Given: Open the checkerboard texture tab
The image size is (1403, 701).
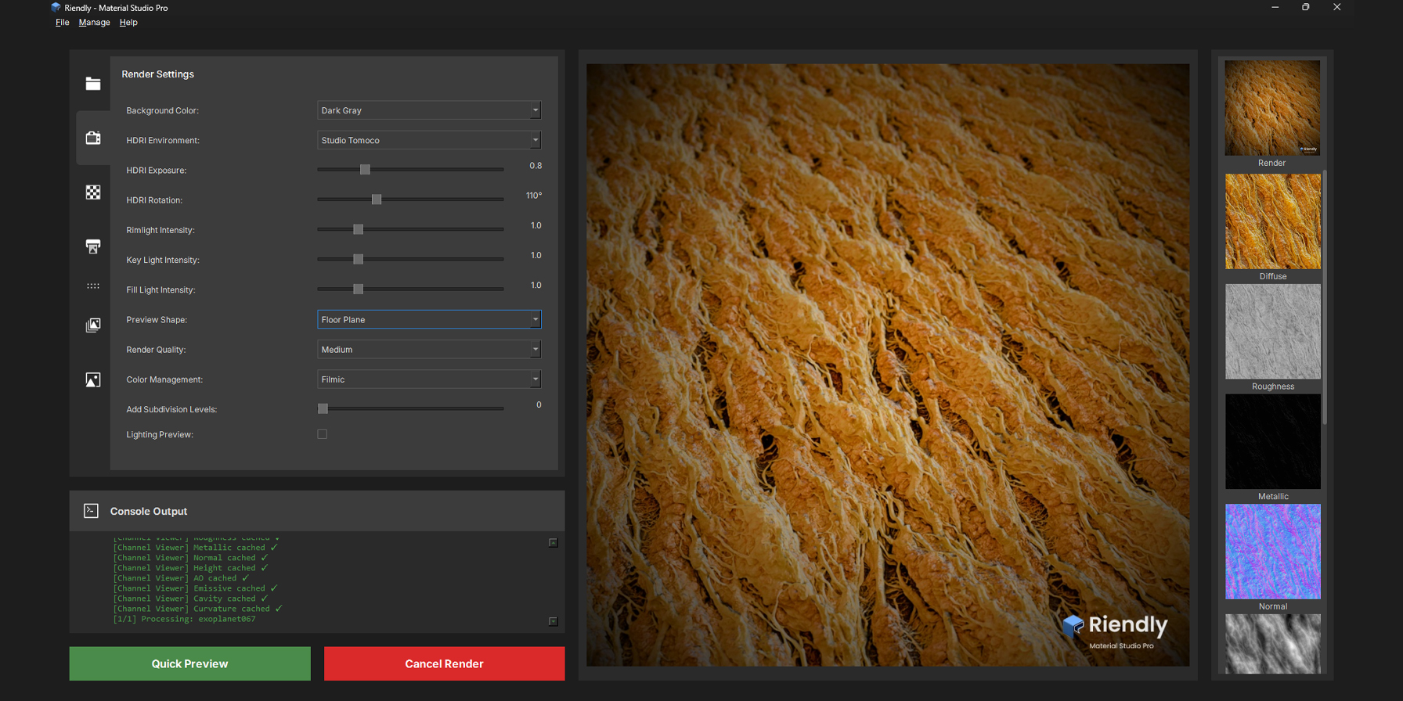Looking at the screenshot, I should 93,192.
